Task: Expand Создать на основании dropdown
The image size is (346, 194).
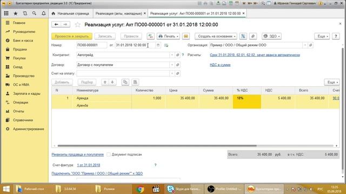Action: (216, 36)
